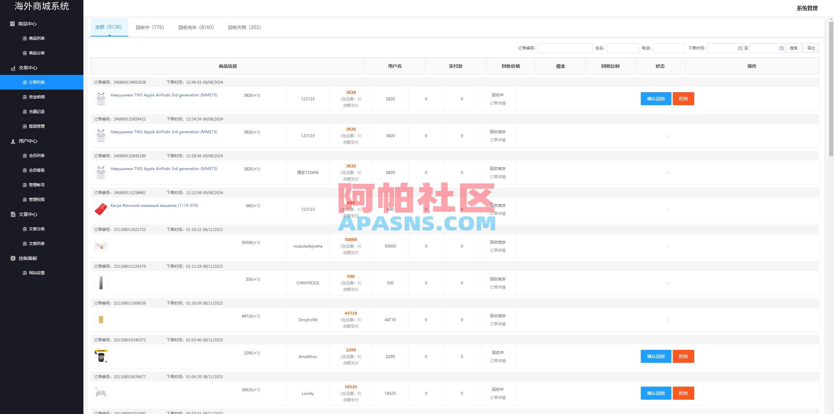
Task: Click the 网站设置 icon under 控制面板
Action: pyautogui.click(x=24, y=273)
